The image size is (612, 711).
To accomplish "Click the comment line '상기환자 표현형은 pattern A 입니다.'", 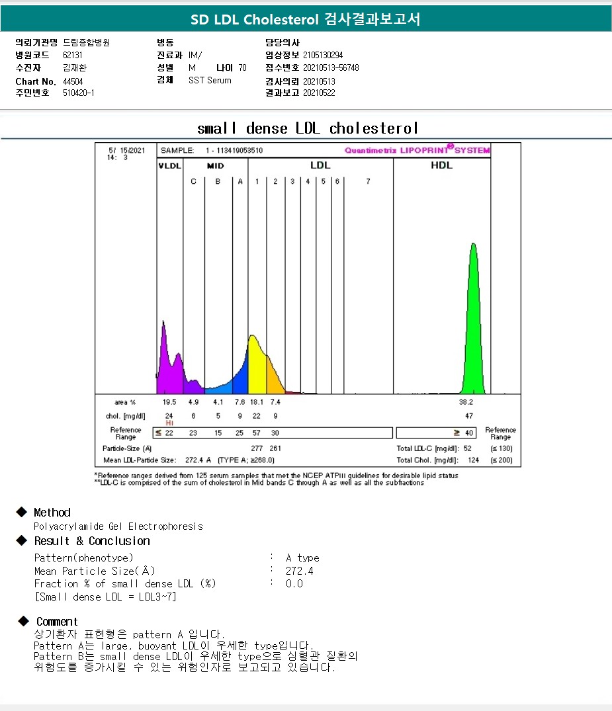I will pos(129,634).
